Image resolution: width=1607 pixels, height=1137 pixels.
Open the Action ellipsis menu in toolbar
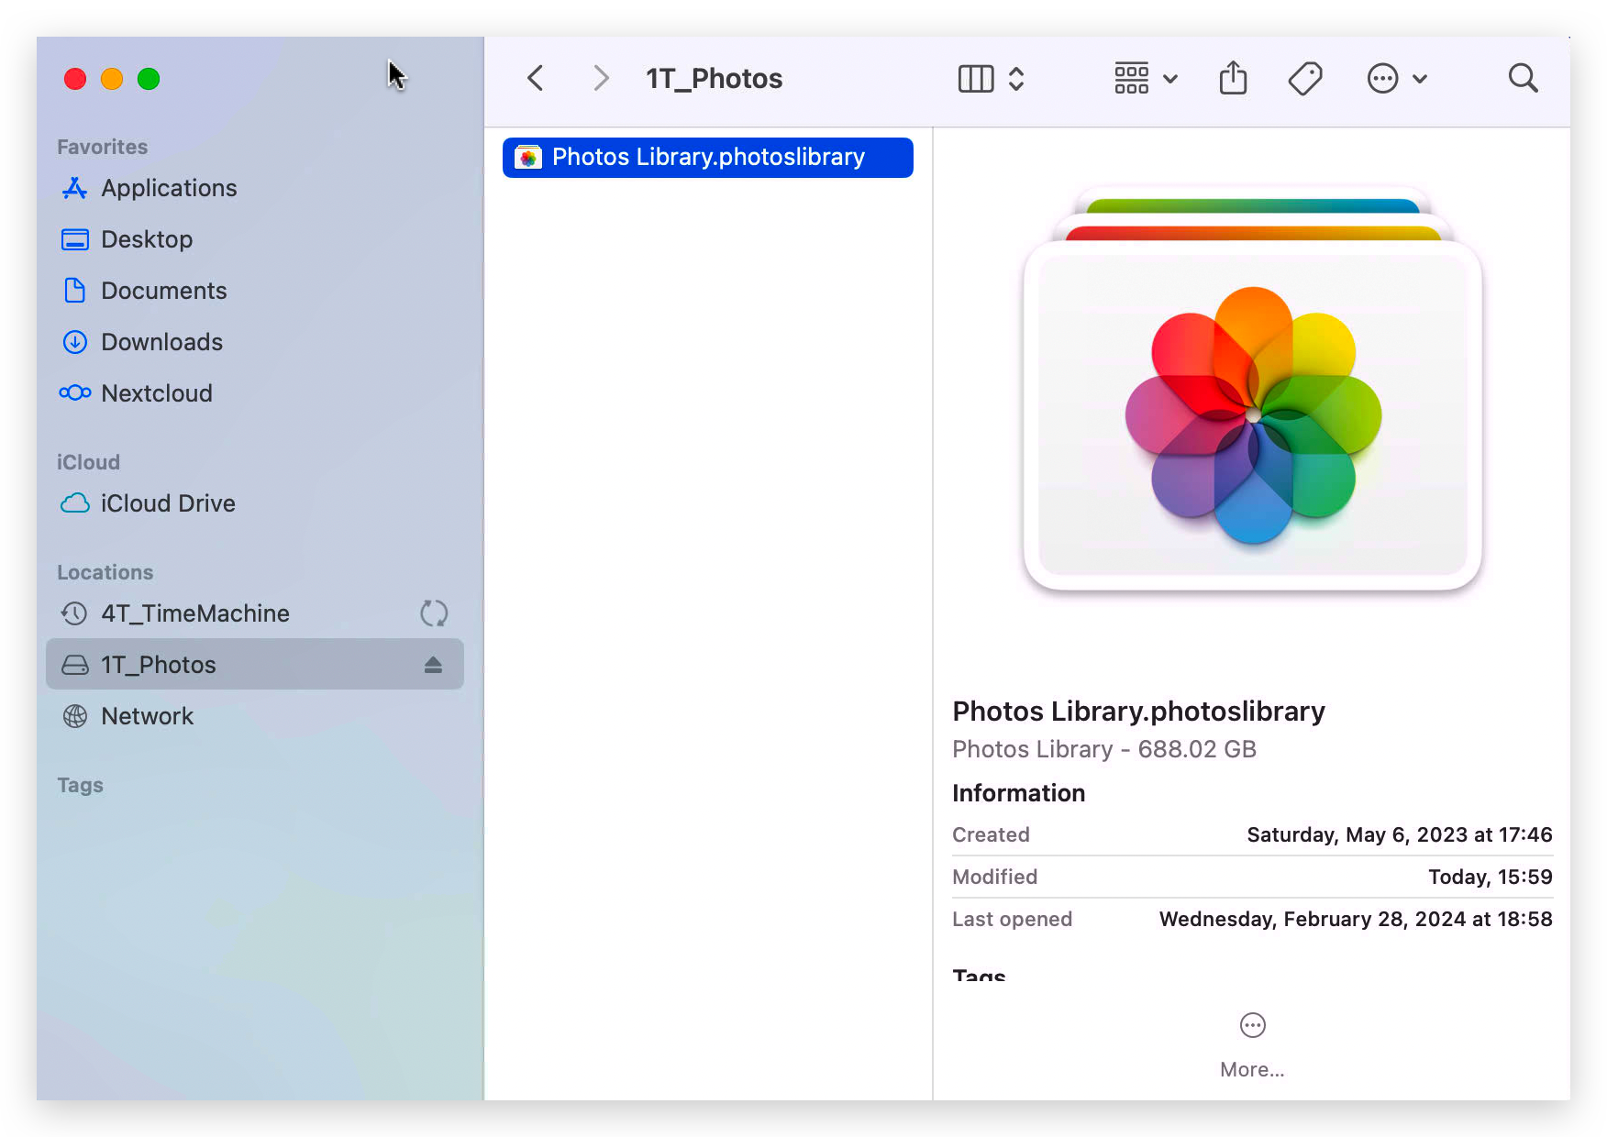pyautogui.click(x=1395, y=79)
